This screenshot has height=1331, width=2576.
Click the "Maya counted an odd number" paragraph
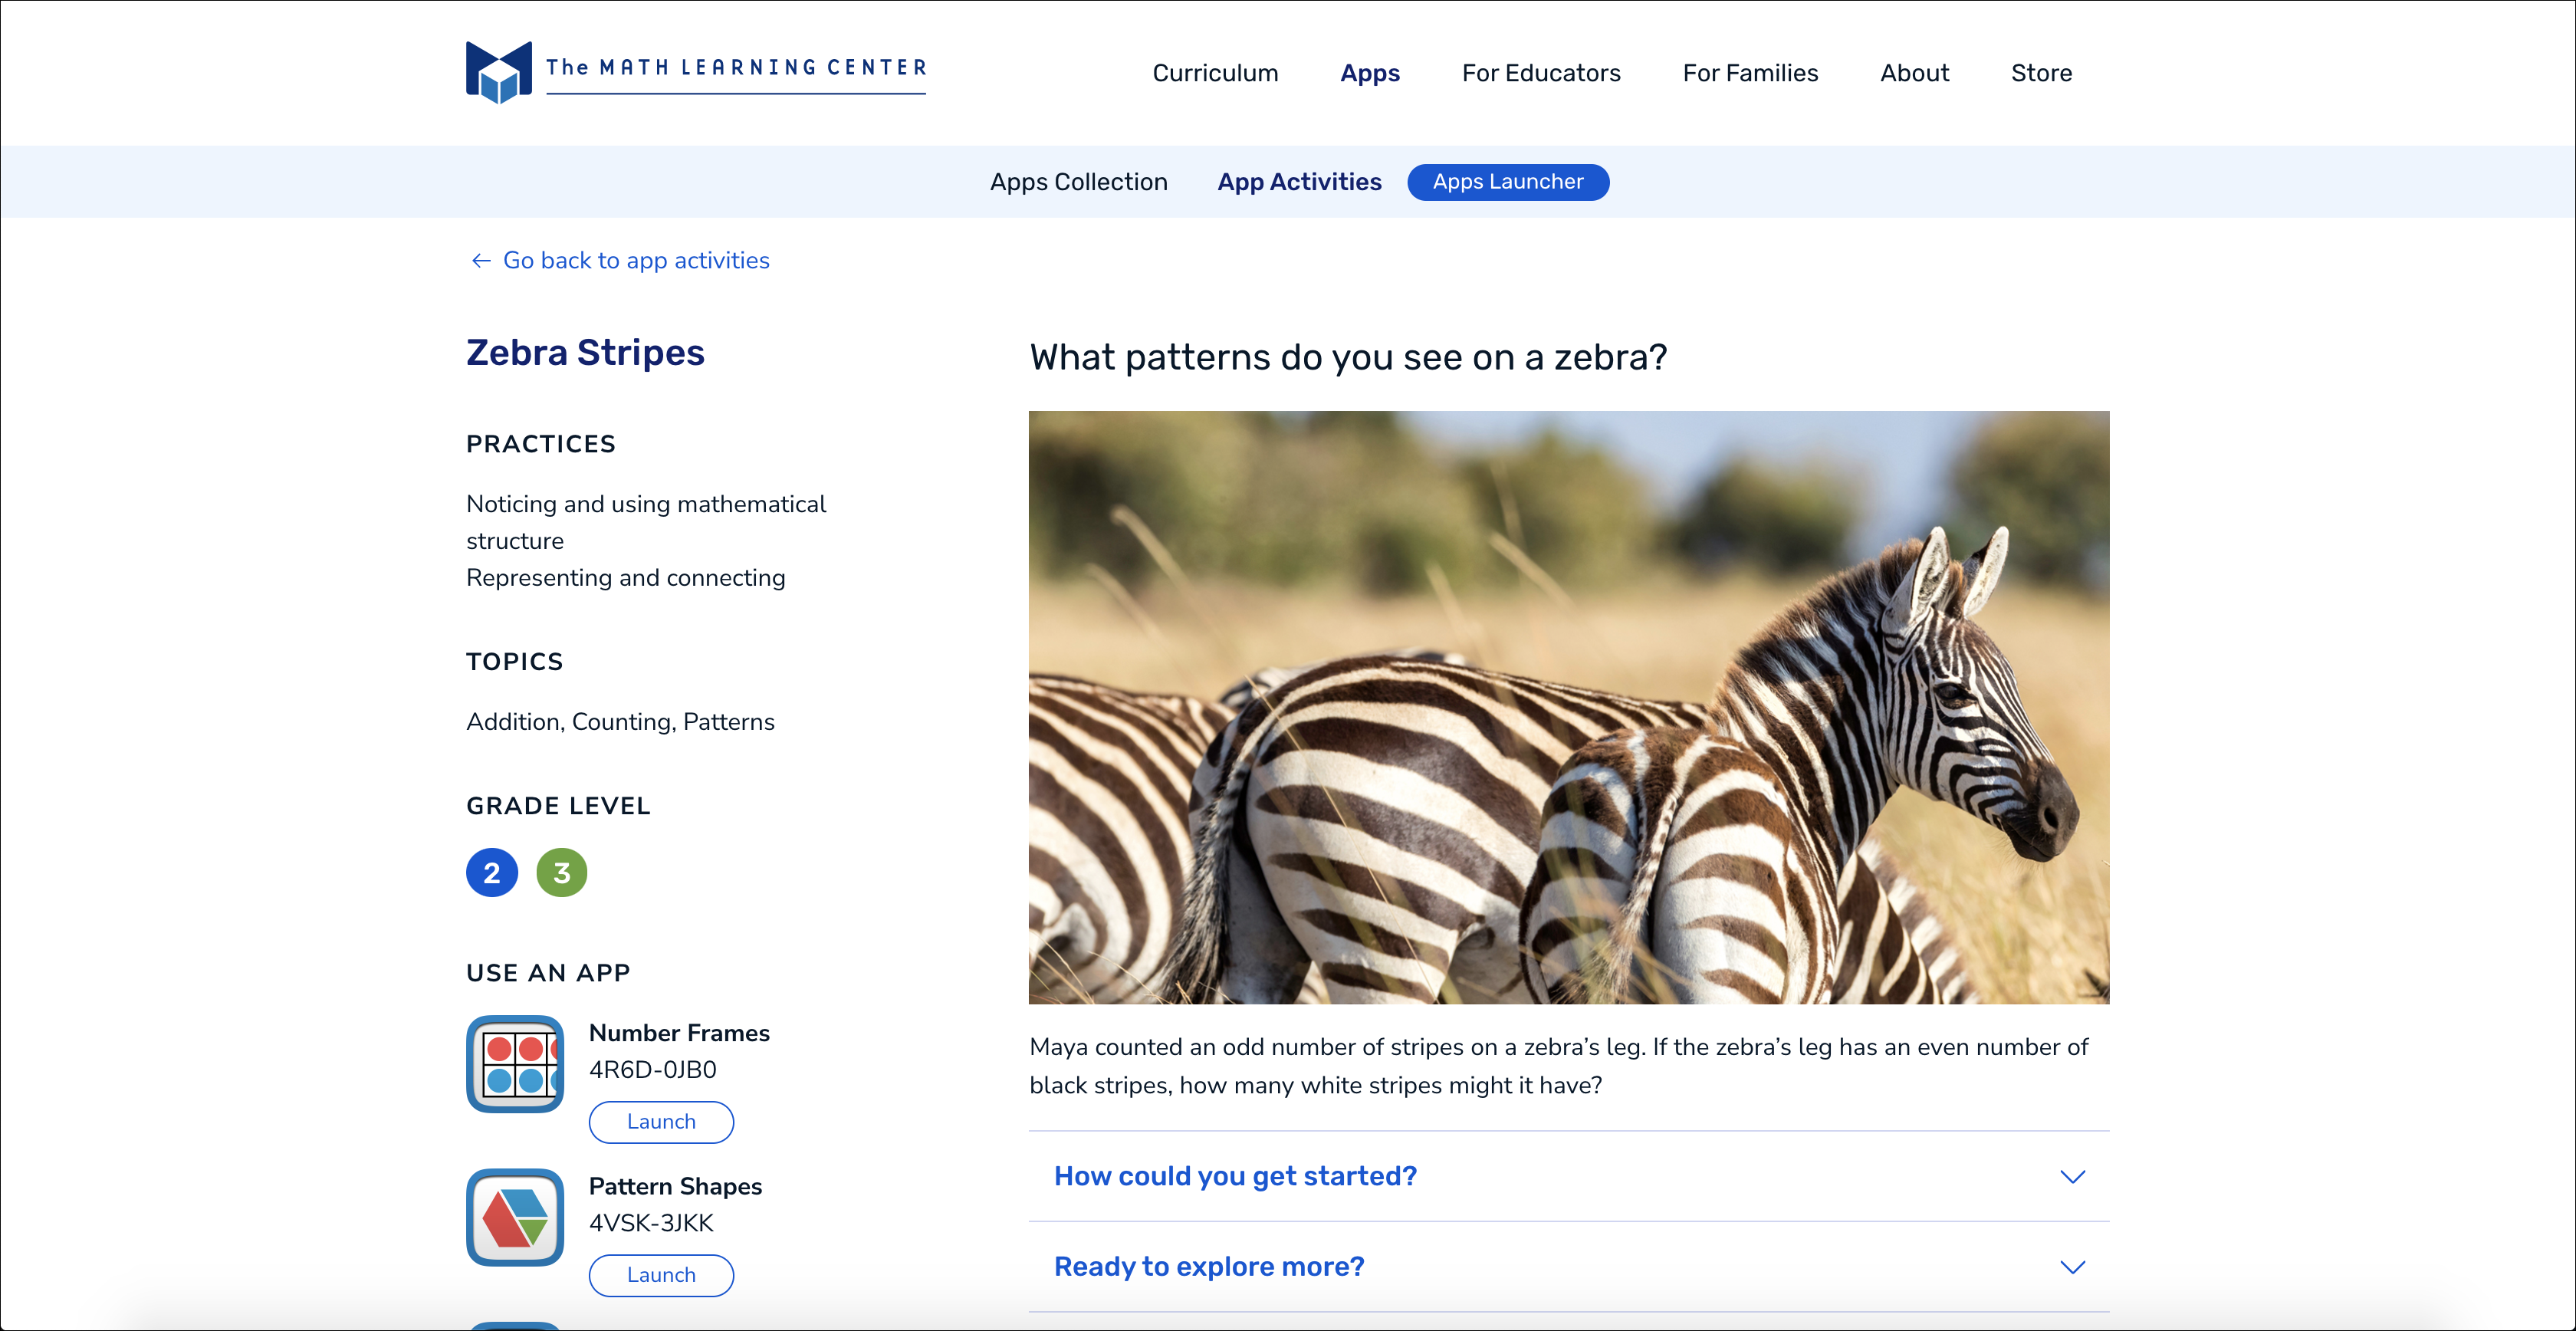(x=1558, y=1066)
